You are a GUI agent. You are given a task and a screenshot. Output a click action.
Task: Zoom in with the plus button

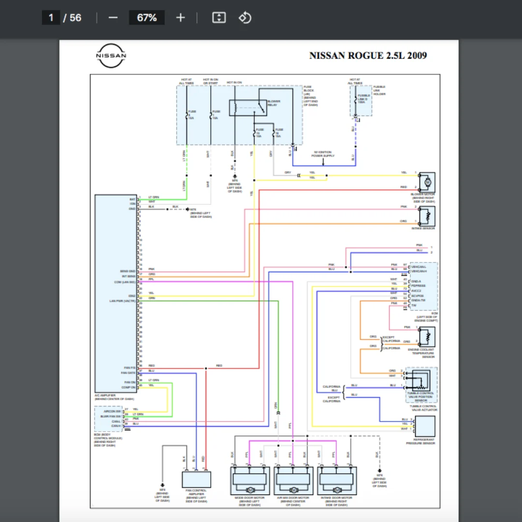point(180,18)
